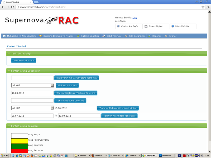Click the gear icon next to Site Görünümü
This screenshot has width=211, height=158.
click(126, 36)
